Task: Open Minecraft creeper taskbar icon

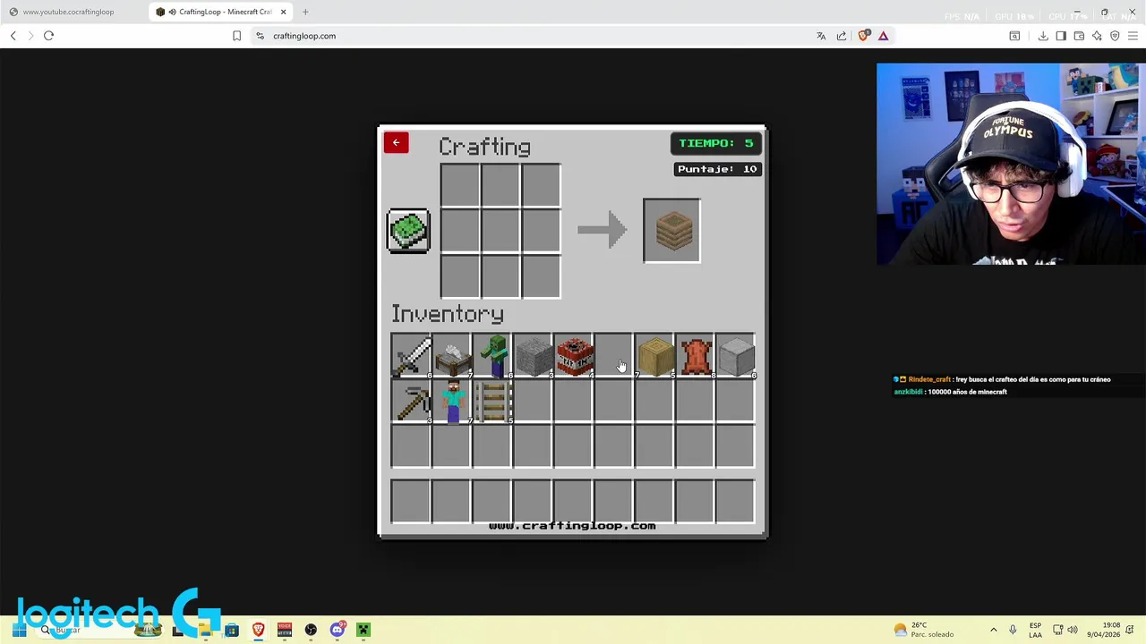Action: pyautogui.click(x=363, y=630)
